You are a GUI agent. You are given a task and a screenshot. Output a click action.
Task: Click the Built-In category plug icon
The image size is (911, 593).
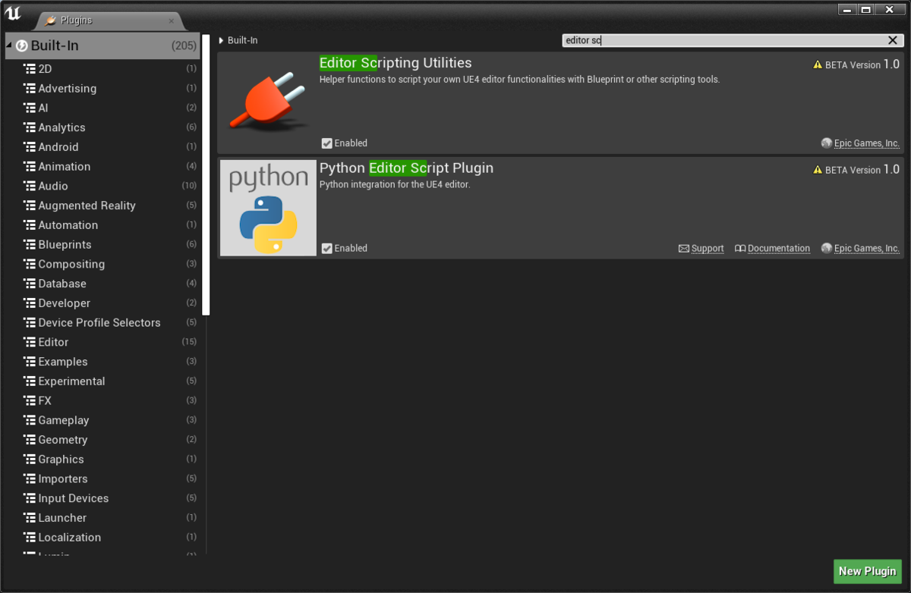(x=22, y=45)
